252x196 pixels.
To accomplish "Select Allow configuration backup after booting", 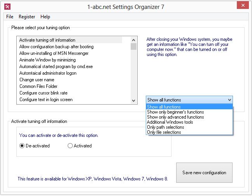I will 56,47.
